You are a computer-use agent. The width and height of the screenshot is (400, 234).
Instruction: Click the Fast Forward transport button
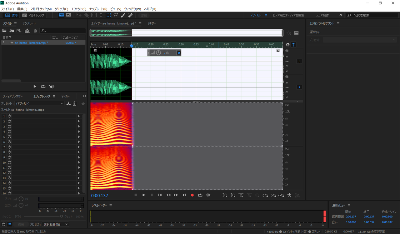pos(176,195)
